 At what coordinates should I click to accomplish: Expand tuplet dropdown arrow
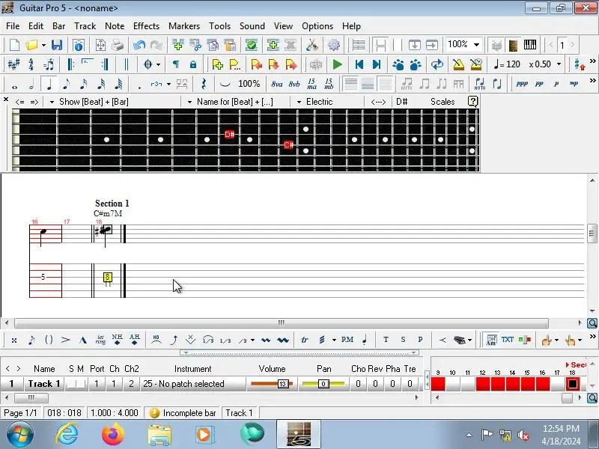(x=168, y=84)
